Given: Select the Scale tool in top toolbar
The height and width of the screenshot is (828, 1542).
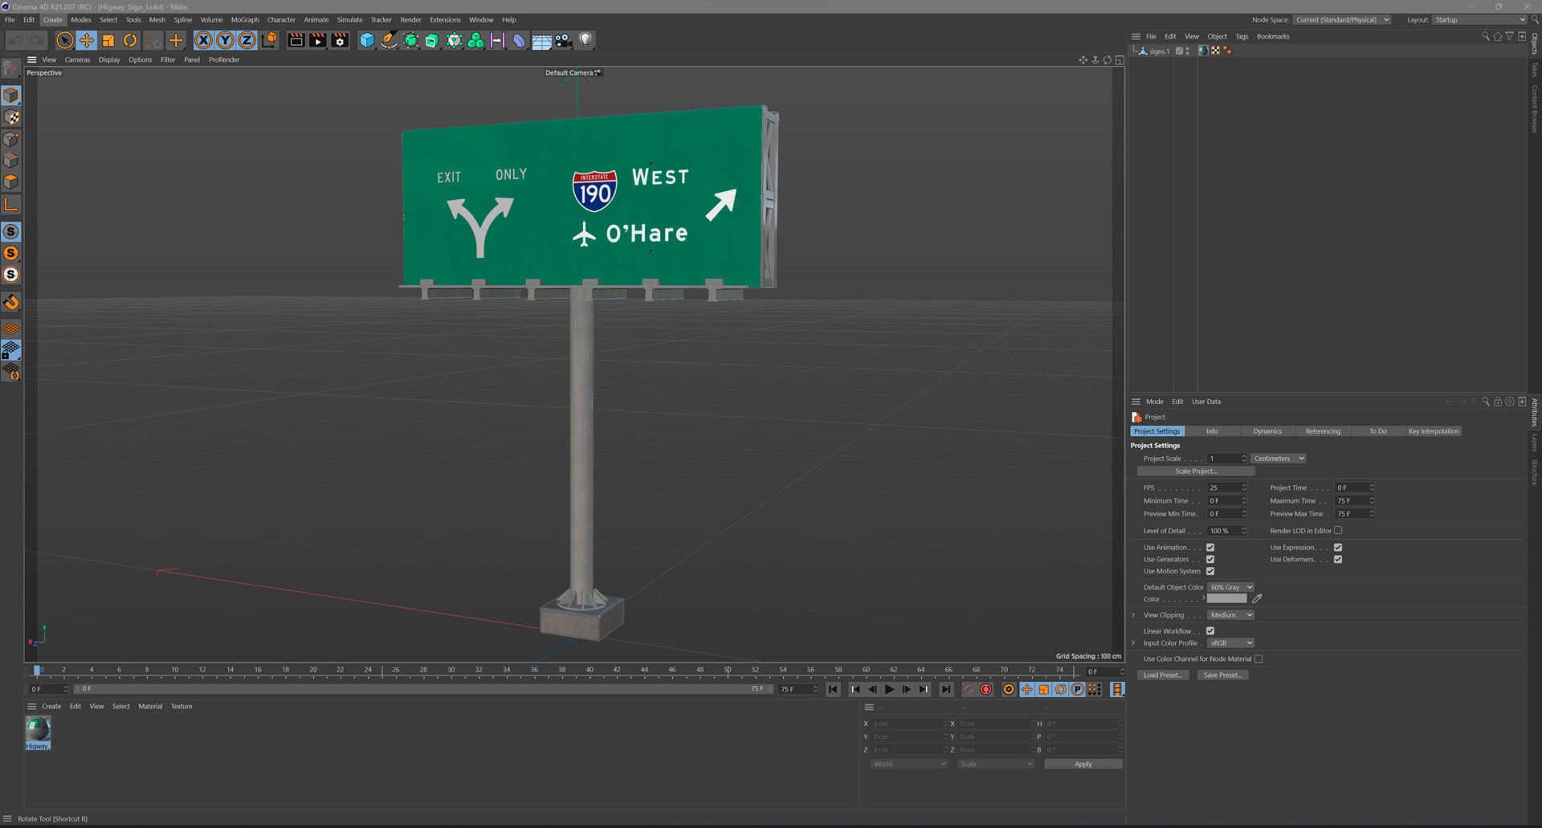Looking at the screenshot, I should pos(108,40).
